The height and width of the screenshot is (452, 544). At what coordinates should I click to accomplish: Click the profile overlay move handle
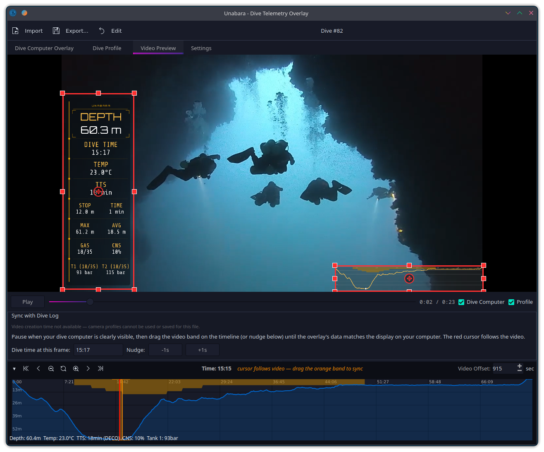pyautogui.click(x=409, y=279)
